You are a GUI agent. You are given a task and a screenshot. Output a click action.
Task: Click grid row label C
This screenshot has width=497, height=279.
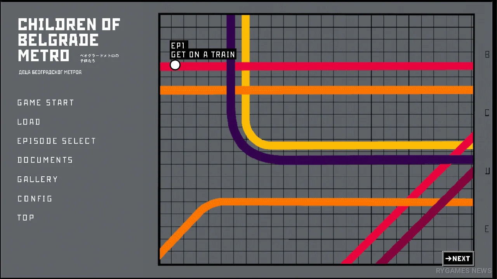487,113
